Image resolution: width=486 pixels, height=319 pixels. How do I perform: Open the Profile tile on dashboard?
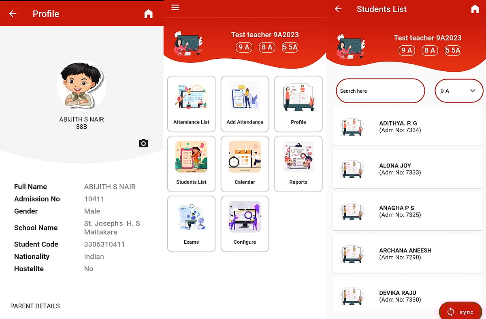point(298,104)
